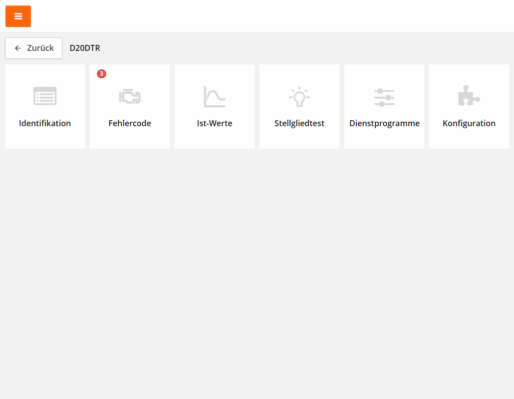This screenshot has width=514, height=399.
Task: Click the Konfiguration puzzle piece icon
Action: pyautogui.click(x=469, y=96)
